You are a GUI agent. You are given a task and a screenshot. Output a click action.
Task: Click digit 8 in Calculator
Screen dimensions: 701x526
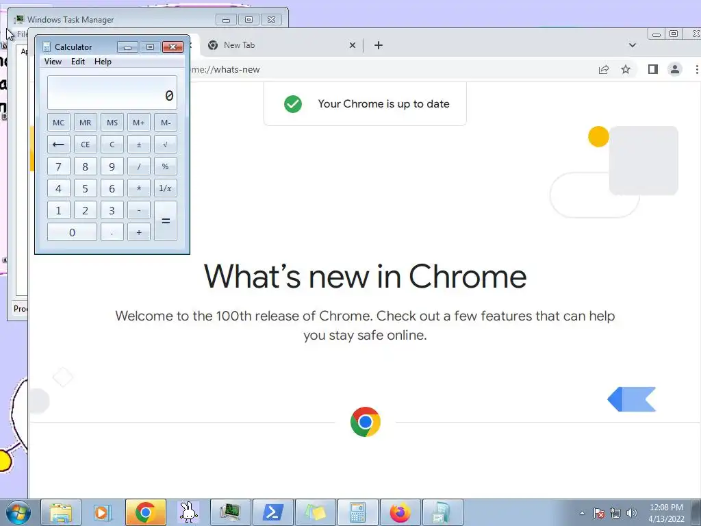click(x=86, y=166)
